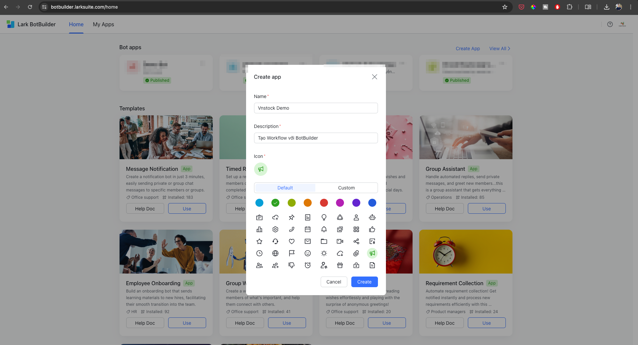Cancel the Create app dialog

[x=334, y=282]
